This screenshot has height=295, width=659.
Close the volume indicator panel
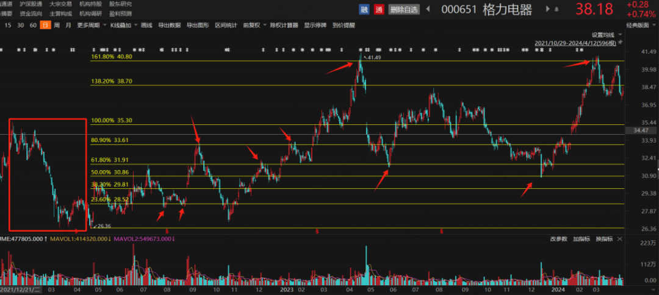tap(620, 239)
